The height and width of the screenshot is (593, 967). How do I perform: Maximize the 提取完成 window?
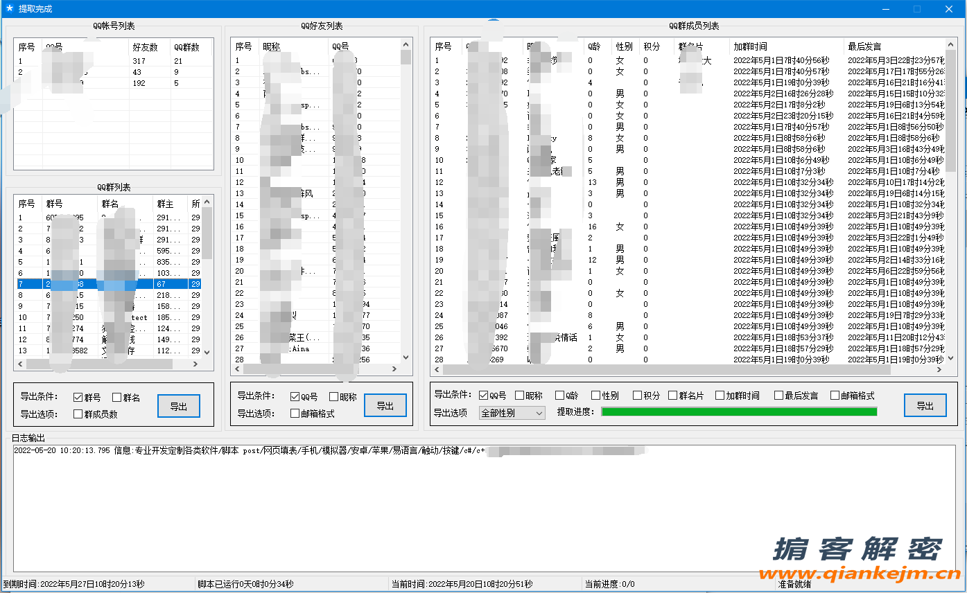[x=917, y=9]
